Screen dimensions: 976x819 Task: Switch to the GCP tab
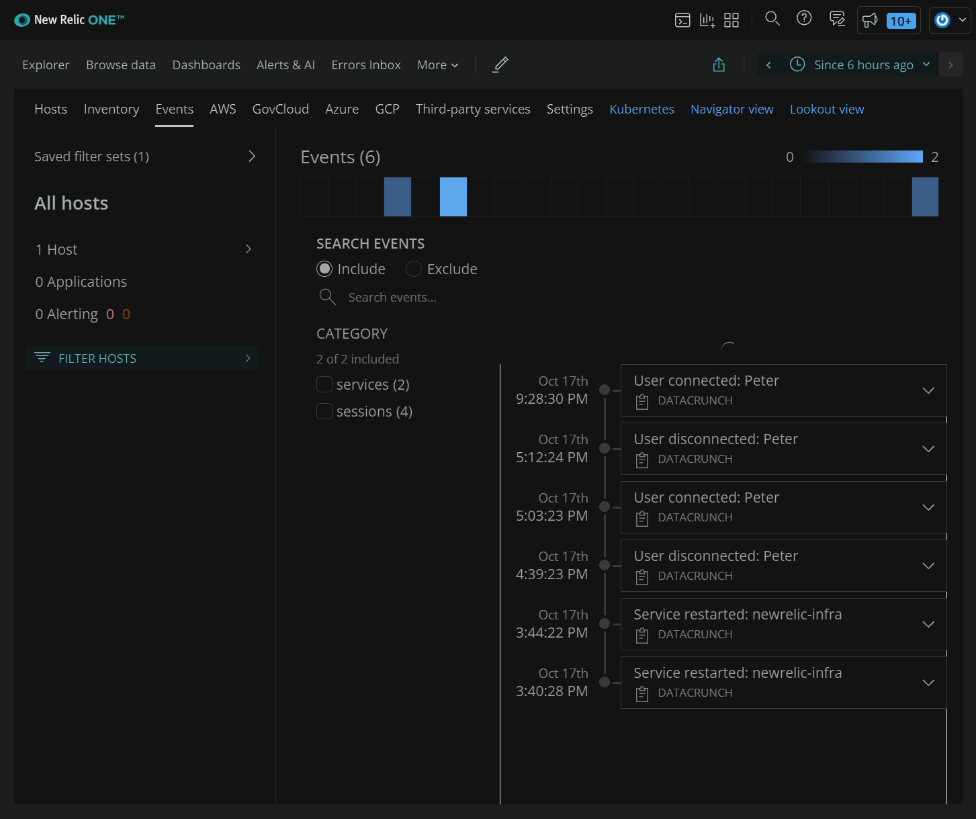point(388,109)
